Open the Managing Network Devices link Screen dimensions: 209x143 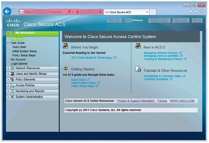(x=160, y=53)
